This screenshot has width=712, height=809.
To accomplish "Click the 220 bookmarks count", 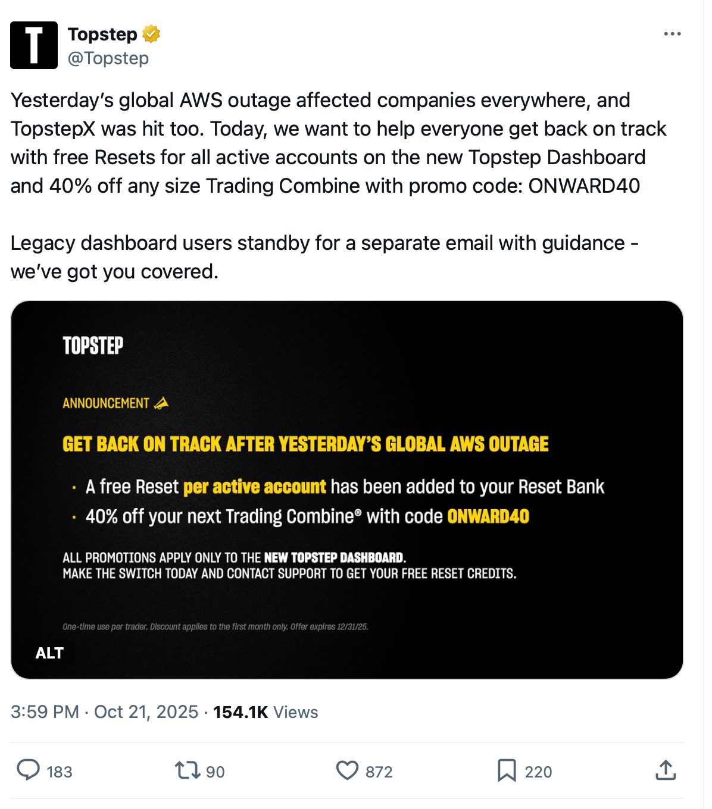I will click(x=539, y=772).
